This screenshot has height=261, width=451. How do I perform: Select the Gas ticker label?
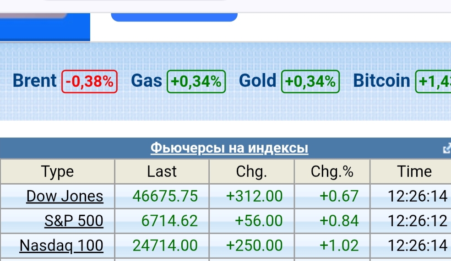click(147, 81)
